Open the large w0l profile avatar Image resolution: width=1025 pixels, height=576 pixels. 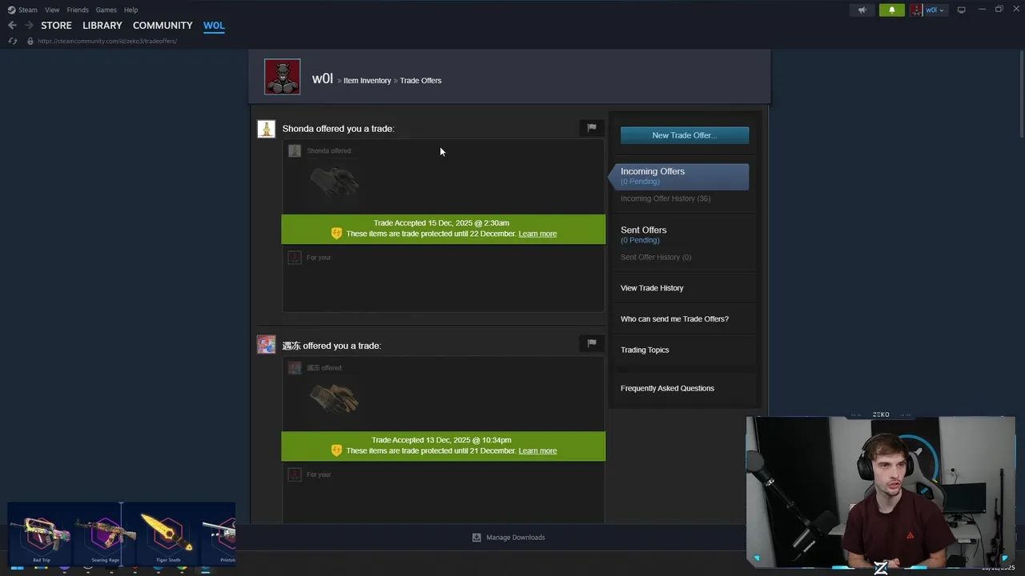(283, 77)
